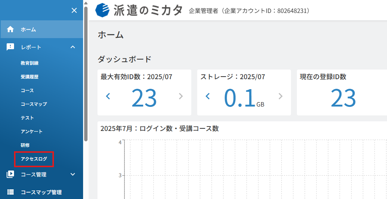Show next month for ストレージ
The height and width of the screenshot is (199, 387).
[281, 96]
